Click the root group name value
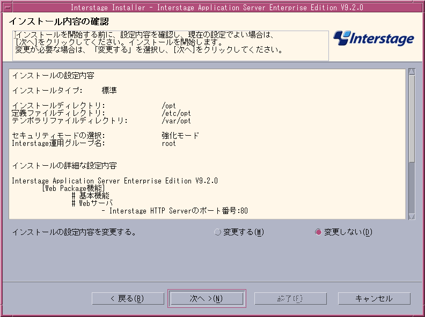 tap(168, 143)
